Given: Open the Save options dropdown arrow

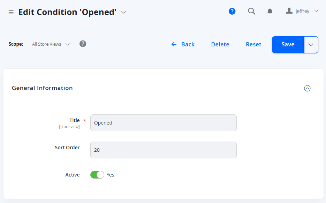Looking at the screenshot, I should pyautogui.click(x=311, y=45).
